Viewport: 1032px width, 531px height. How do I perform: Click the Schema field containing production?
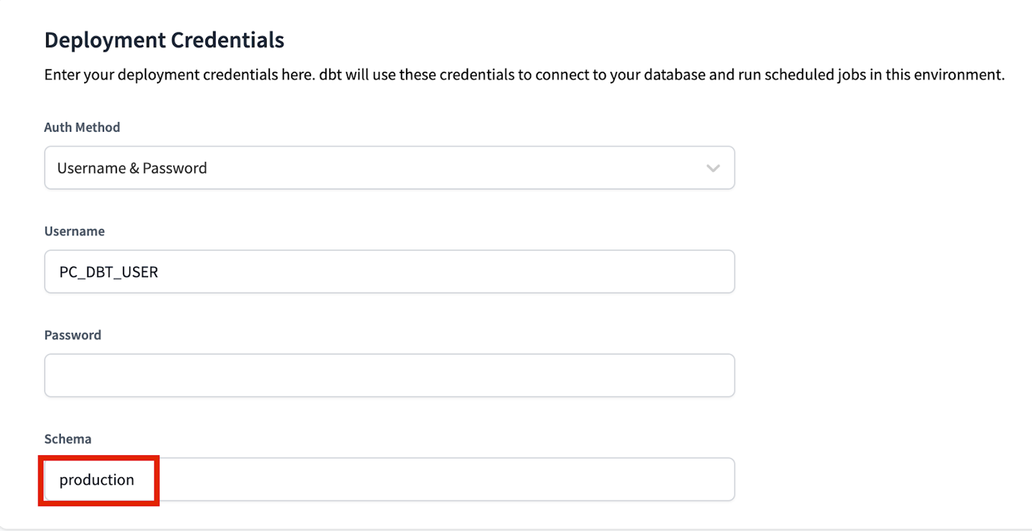pos(389,479)
